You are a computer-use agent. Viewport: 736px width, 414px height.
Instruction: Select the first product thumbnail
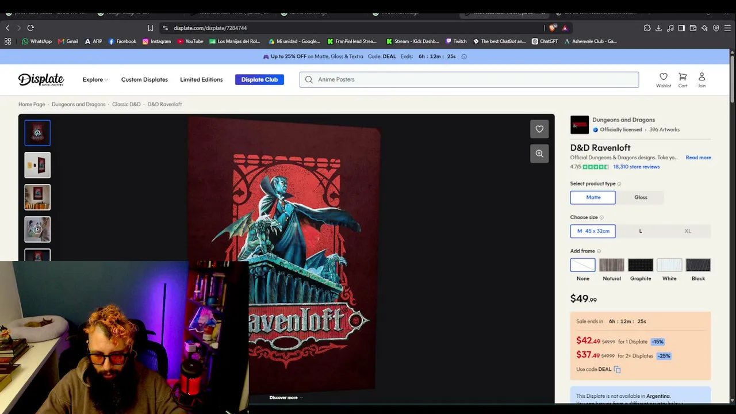37,133
